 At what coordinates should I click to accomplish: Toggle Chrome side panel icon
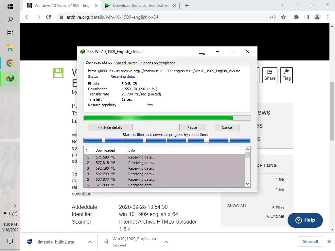coord(307,17)
